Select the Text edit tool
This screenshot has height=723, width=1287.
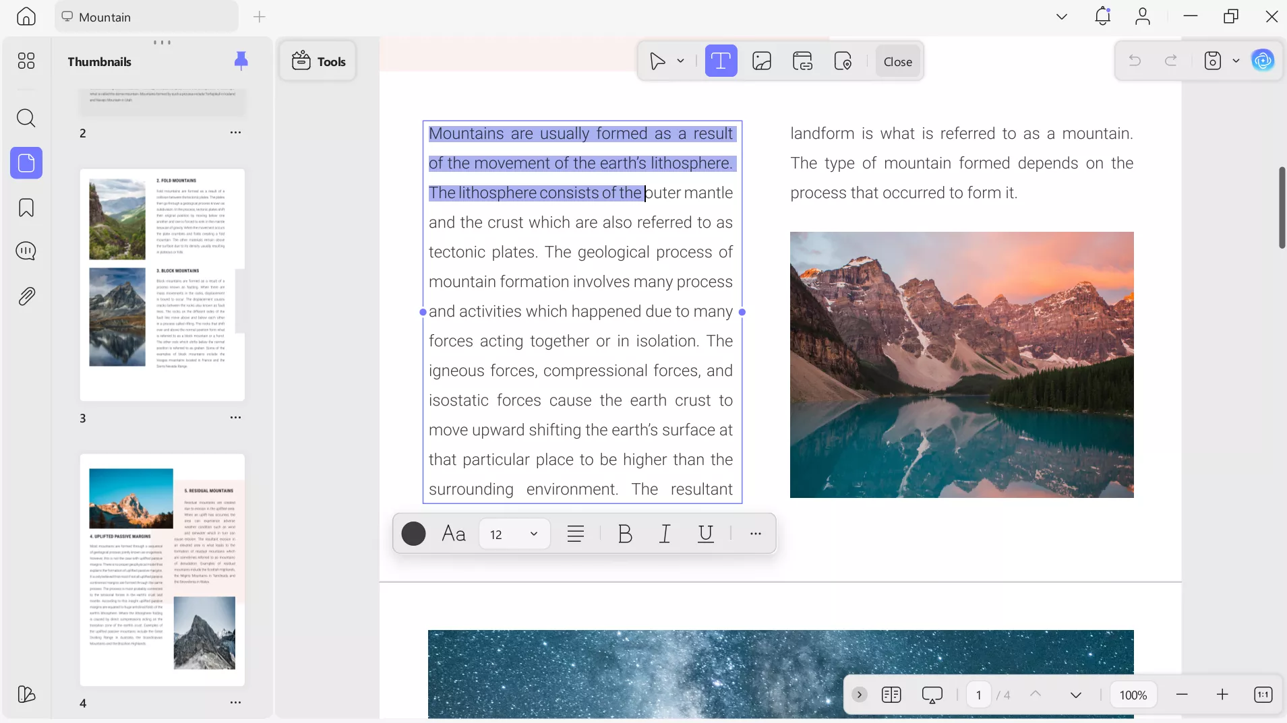tap(721, 61)
